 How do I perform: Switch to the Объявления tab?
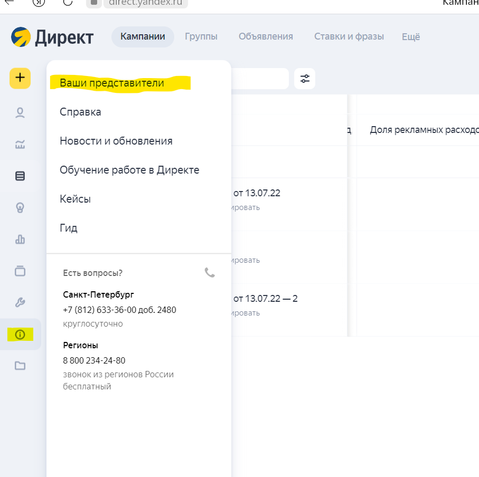(266, 36)
